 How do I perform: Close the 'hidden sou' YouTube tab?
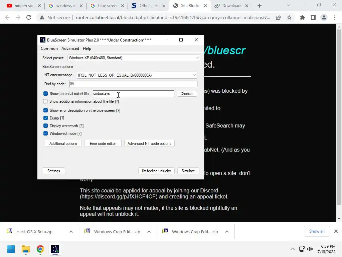(x=39, y=6)
